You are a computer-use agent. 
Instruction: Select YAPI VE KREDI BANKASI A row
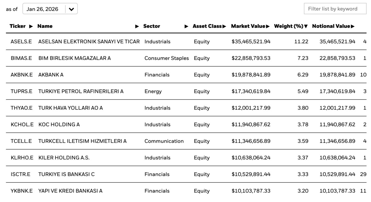click(186, 191)
